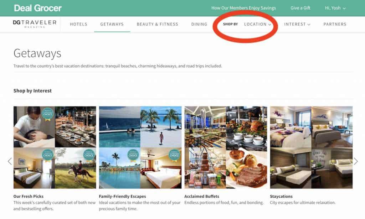The height and width of the screenshot is (219, 365).
Task: Go to the Beauty & Fitness tab
Action: [157, 24]
